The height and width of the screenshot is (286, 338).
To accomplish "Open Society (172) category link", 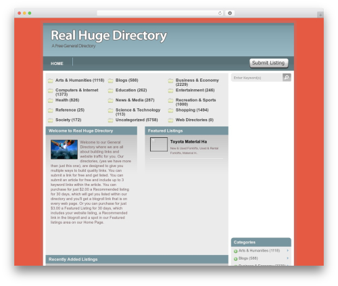I will pyautogui.click(x=68, y=120).
